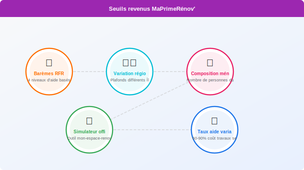Select the Variation régio label
304x170 pixels.
(x=130, y=73)
